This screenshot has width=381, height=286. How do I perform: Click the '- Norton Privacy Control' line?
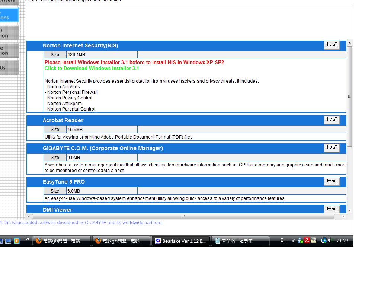[x=68, y=98]
